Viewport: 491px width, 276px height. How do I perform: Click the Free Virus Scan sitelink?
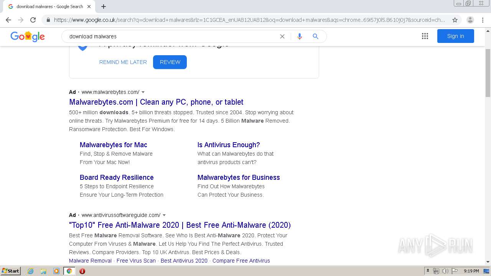pos(136,261)
